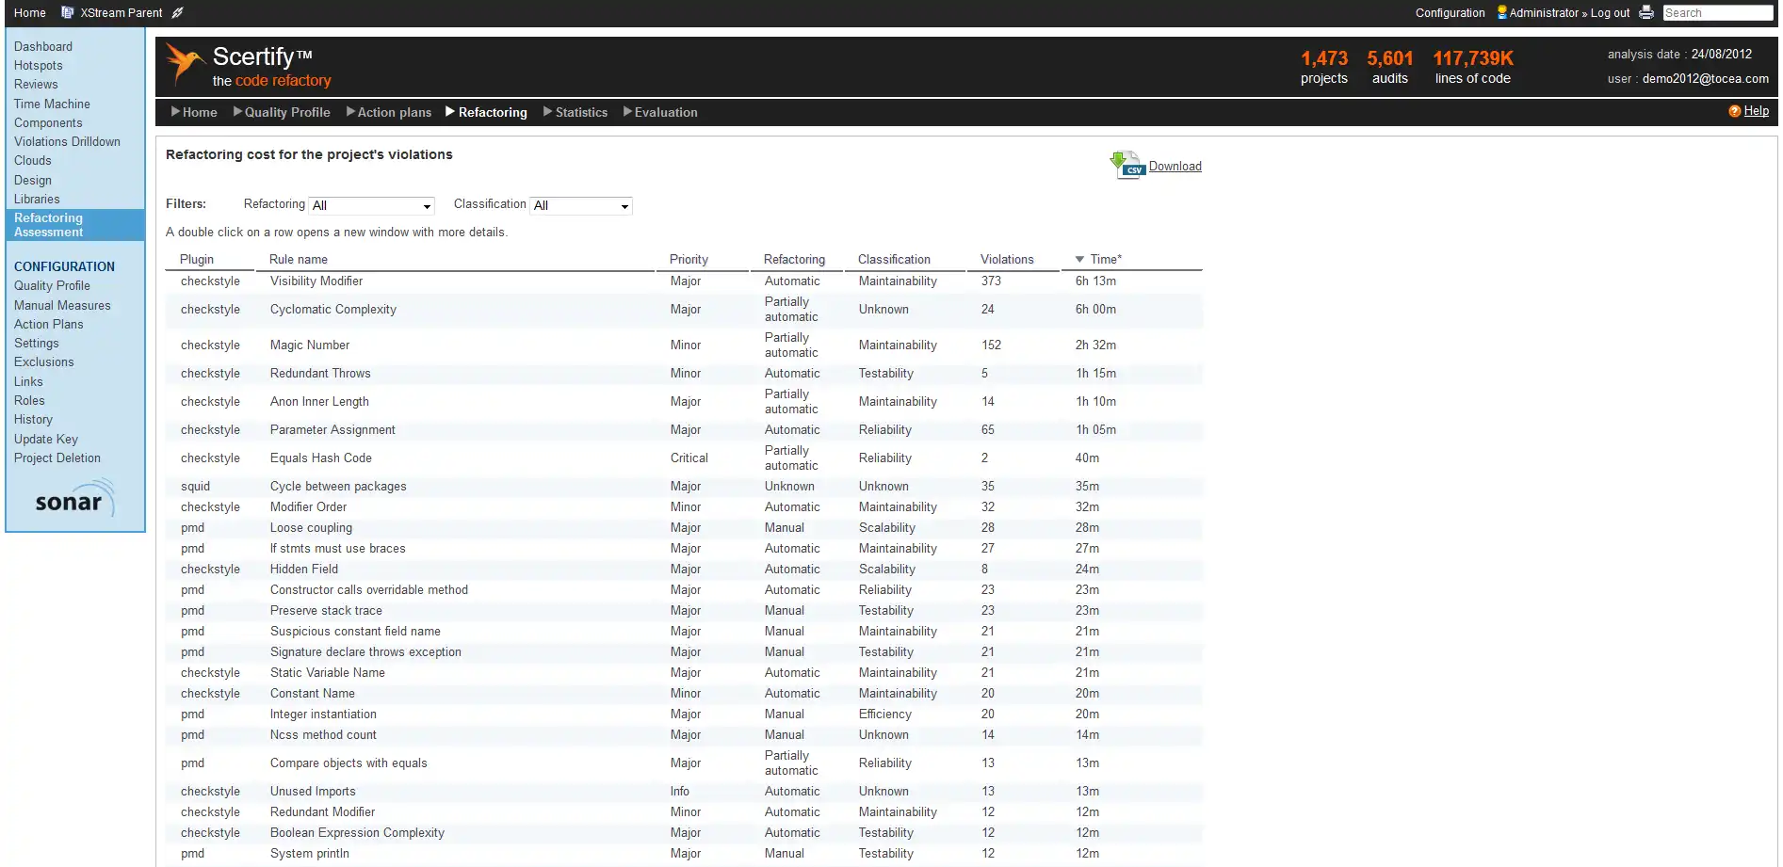The width and height of the screenshot is (1783, 867).
Task: Click the XStream Parent project icon
Action: tap(67, 12)
